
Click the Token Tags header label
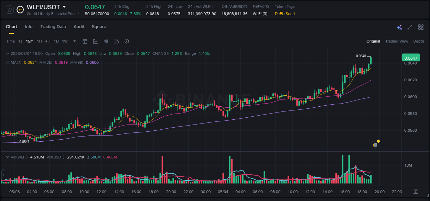pos(285,7)
